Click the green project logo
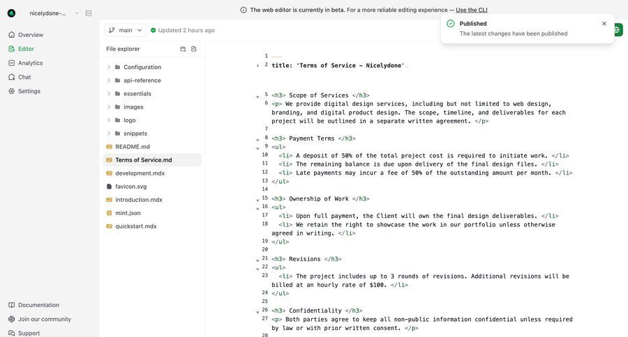628x337 pixels. coord(11,13)
